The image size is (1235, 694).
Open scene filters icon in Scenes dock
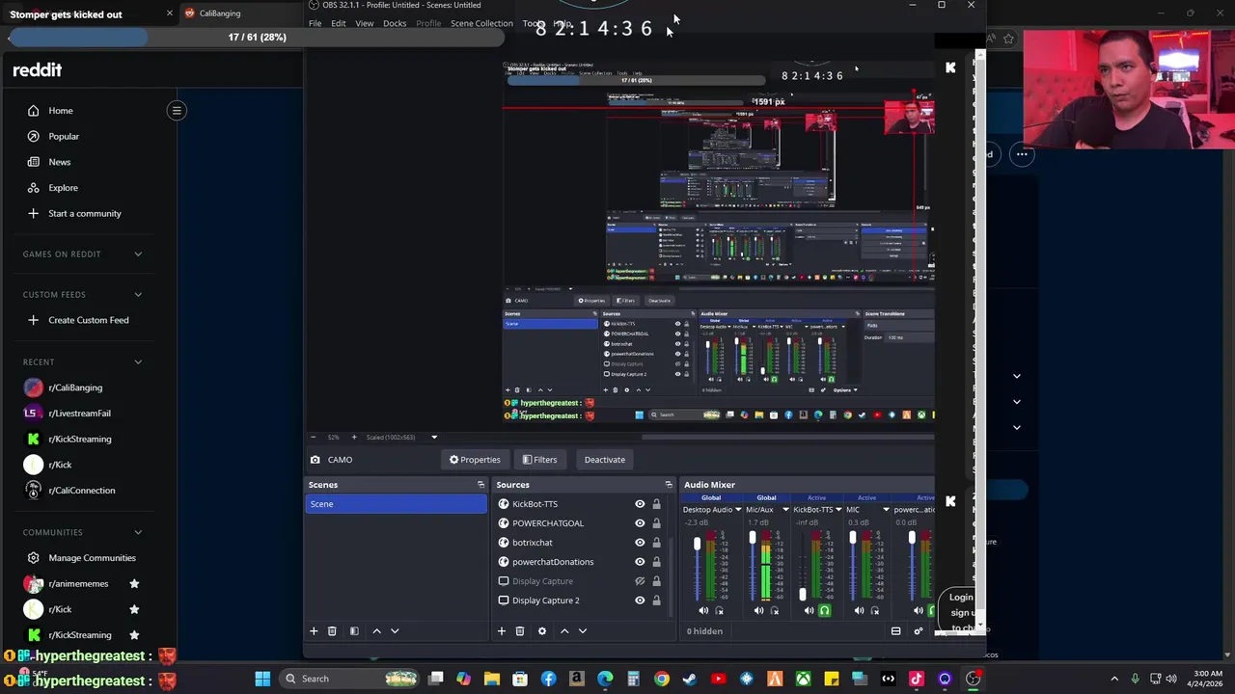[x=354, y=631]
